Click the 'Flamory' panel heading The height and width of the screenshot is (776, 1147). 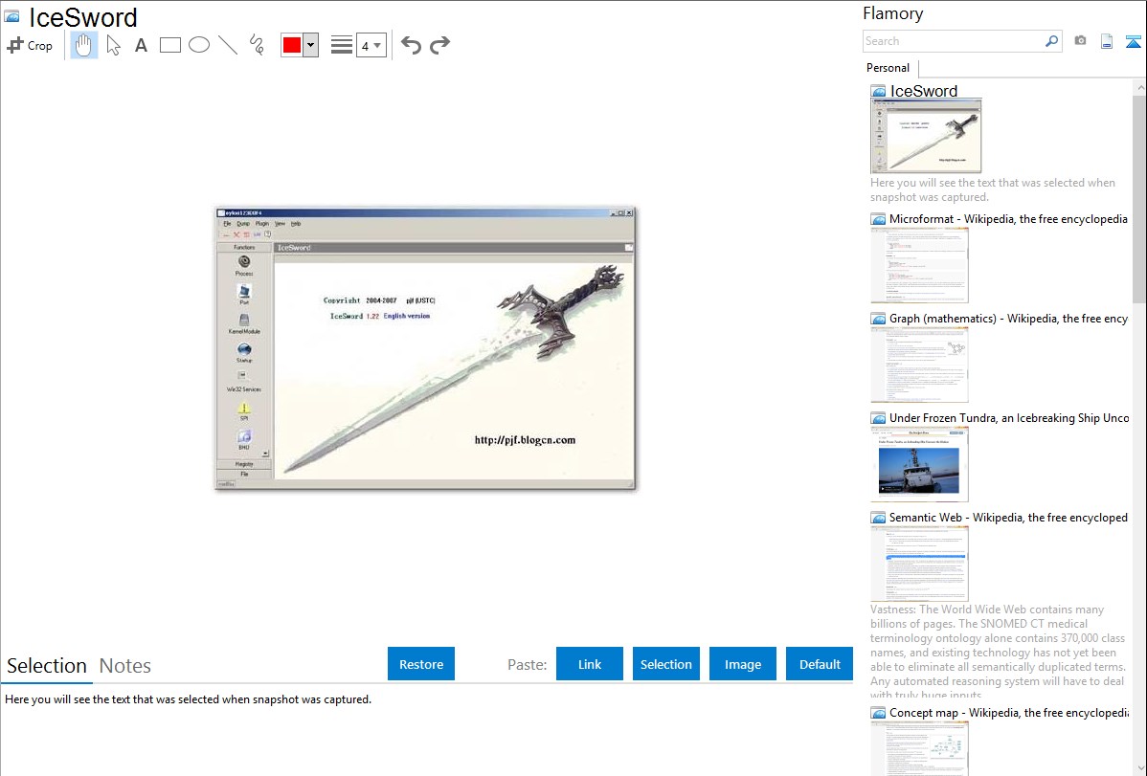(x=892, y=13)
